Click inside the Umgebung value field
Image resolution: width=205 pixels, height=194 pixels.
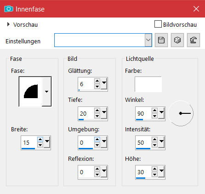(x=86, y=142)
